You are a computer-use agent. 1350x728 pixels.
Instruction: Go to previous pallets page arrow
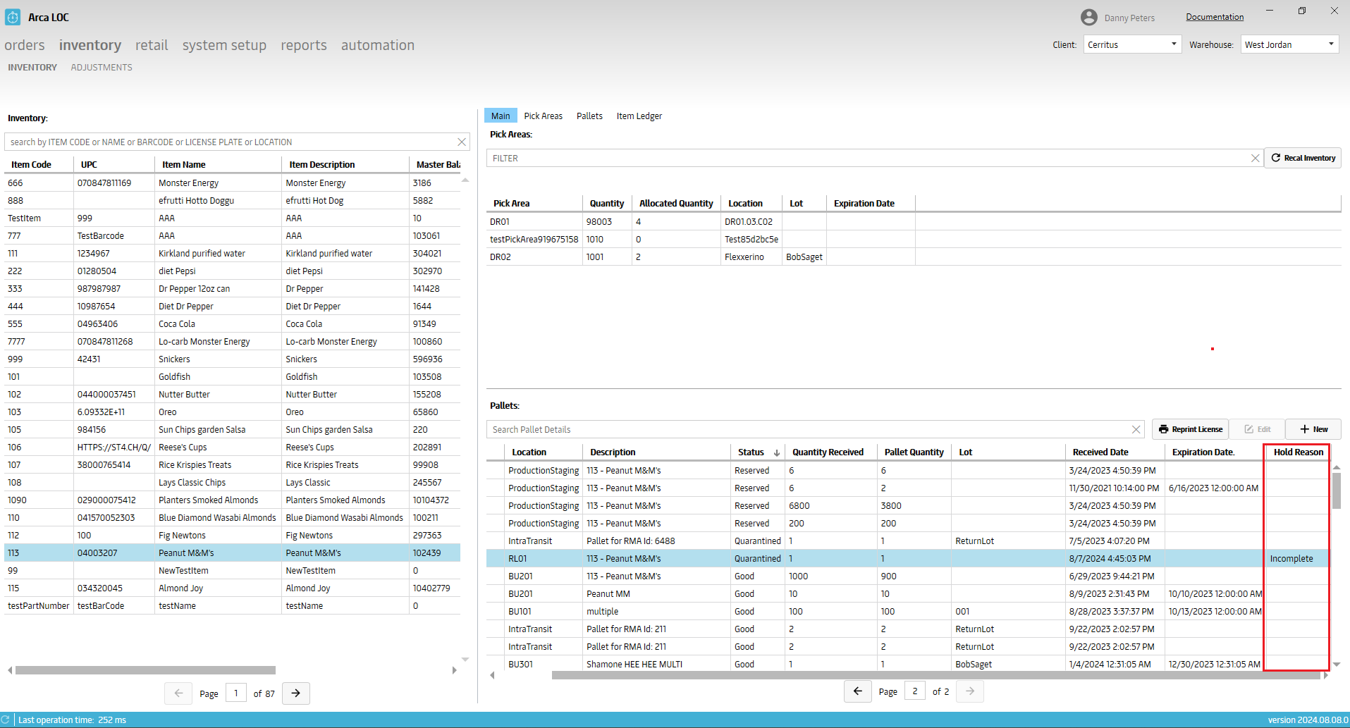pyautogui.click(x=857, y=691)
